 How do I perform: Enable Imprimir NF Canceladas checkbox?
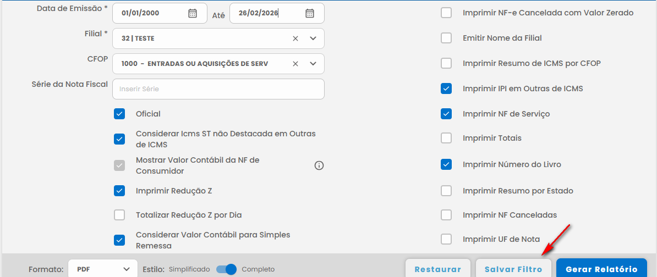446,215
